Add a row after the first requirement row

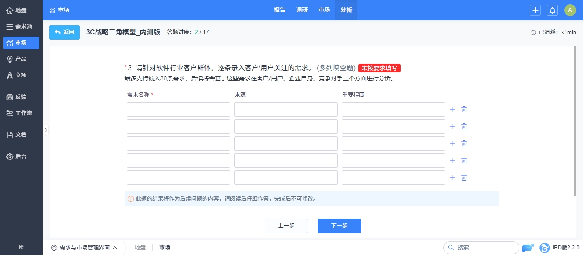[452, 109]
